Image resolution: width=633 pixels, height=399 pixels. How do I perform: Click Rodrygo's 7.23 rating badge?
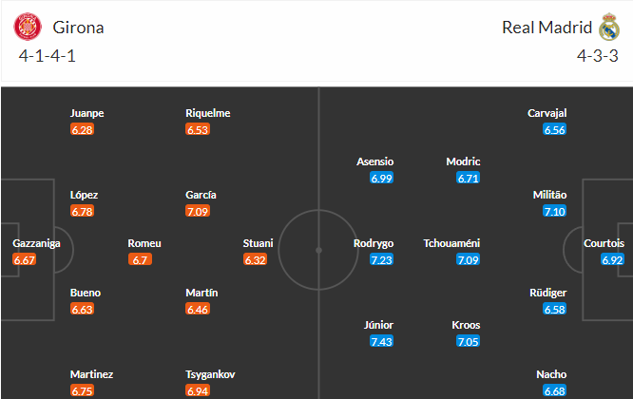click(x=381, y=259)
